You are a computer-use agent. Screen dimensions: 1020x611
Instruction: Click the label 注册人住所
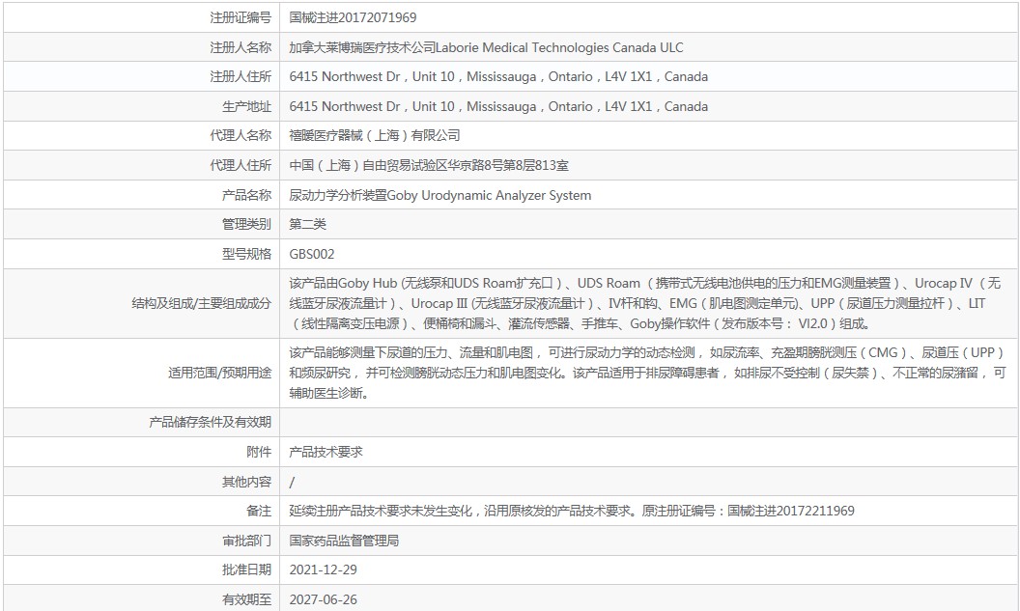click(241, 76)
